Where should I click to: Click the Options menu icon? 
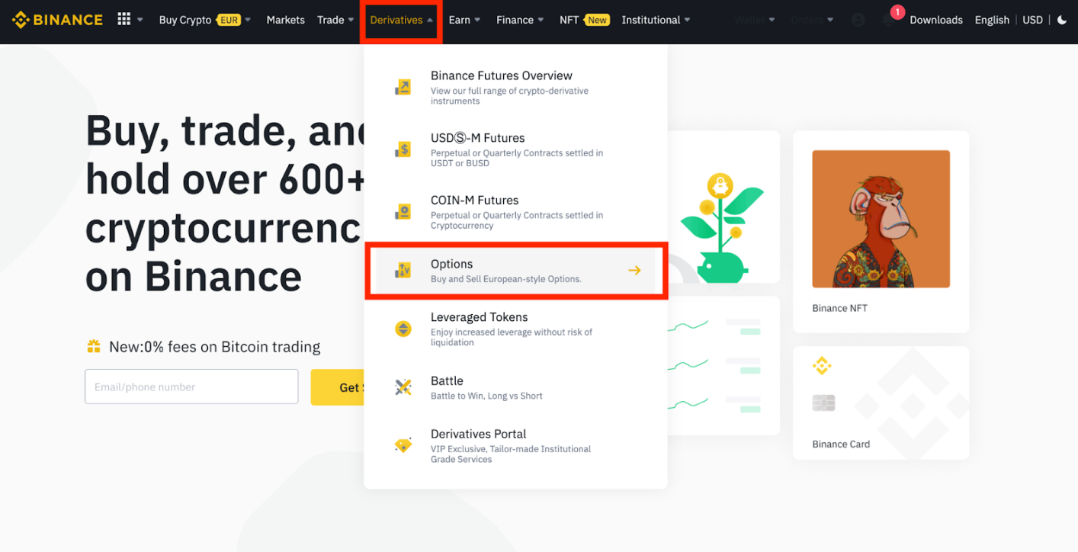403,270
